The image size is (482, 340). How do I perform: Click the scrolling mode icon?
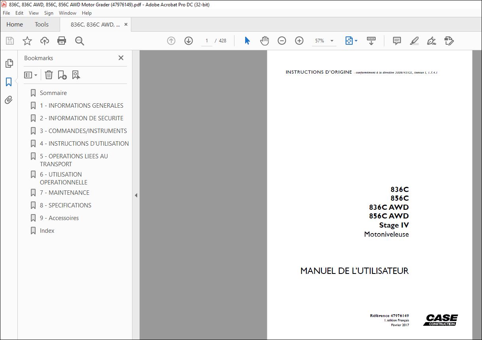point(371,41)
